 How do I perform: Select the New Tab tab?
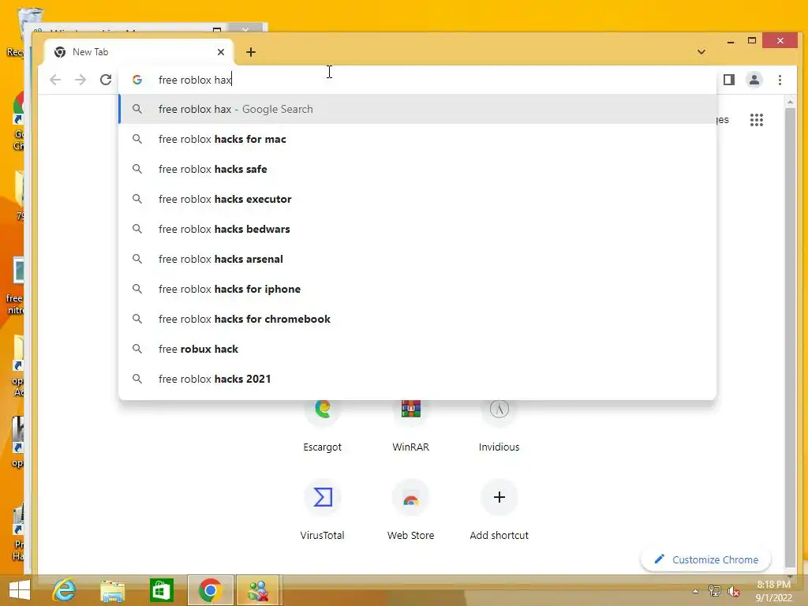138,52
